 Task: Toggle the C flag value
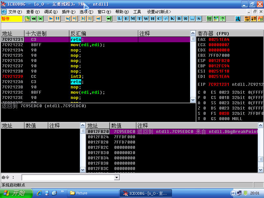(x=205, y=92)
